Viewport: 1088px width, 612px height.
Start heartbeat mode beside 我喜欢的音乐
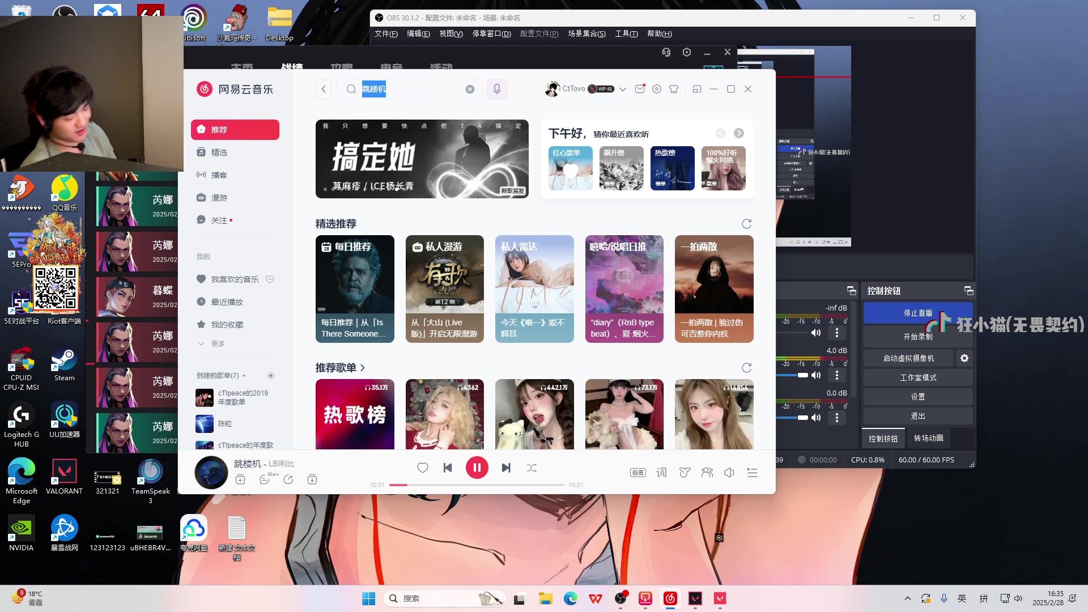point(270,279)
